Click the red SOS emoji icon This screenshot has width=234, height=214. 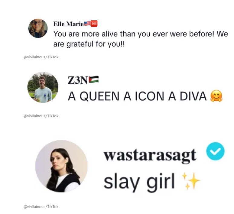pyautogui.click(x=94, y=24)
